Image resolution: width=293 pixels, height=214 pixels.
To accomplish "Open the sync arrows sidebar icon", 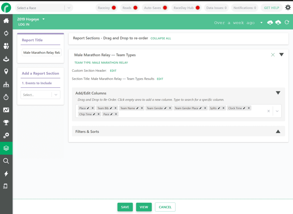I will [x=6, y=33].
